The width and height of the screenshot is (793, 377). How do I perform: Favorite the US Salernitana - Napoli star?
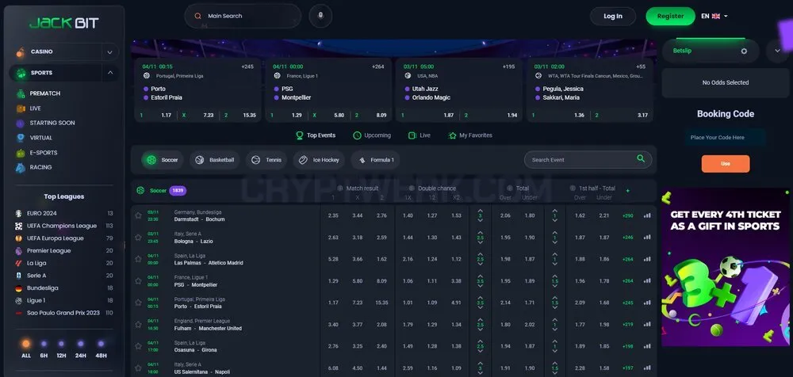pyautogui.click(x=138, y=368)
